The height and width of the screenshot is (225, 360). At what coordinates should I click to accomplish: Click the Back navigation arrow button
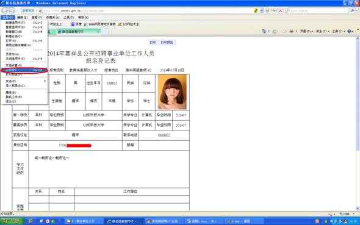4,10
